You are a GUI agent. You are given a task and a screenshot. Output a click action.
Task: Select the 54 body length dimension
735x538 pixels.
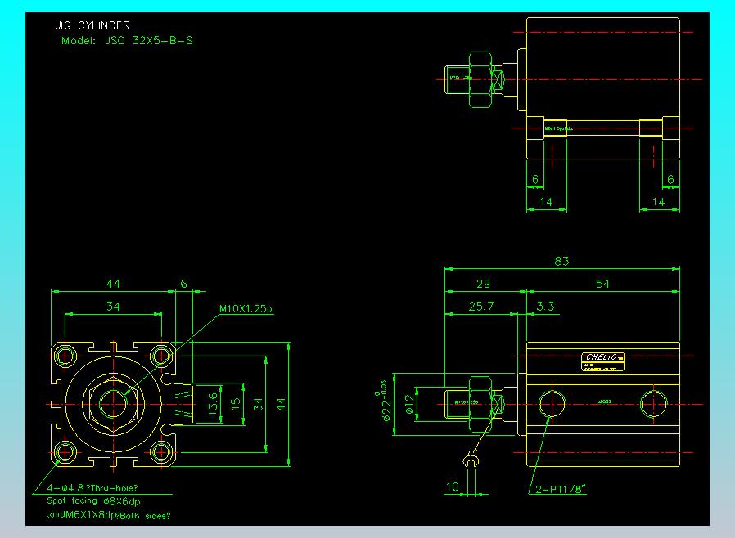602,284
